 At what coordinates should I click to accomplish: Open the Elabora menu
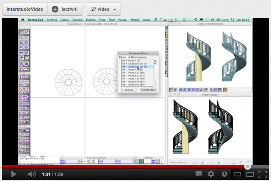pyautogui.click(x=91, y=20)
